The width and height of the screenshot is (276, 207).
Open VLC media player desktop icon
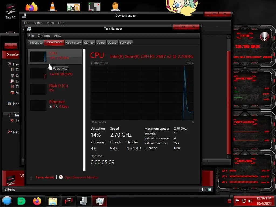(x=53, y=7)
